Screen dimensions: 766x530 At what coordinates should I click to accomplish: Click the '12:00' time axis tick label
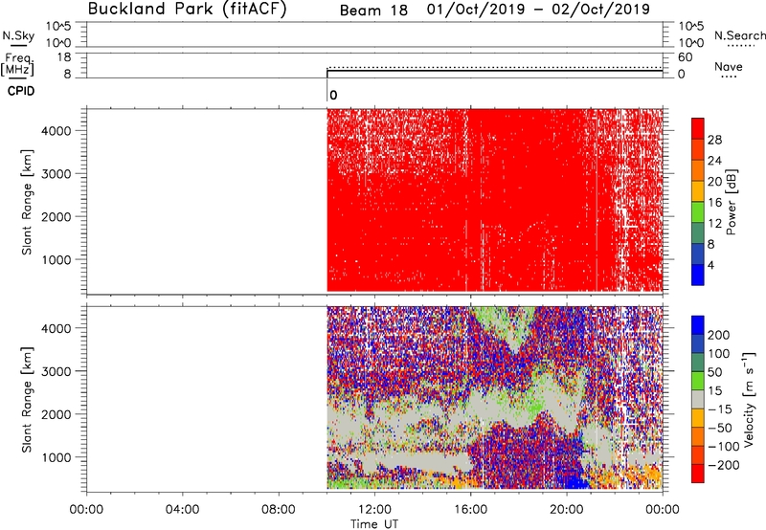click(x=374, y=510)
